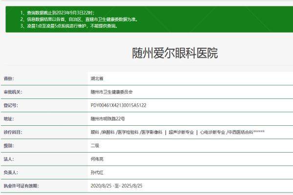Click the 地址 label
This screenshot has width=293, height=195.
click(9, 119)
